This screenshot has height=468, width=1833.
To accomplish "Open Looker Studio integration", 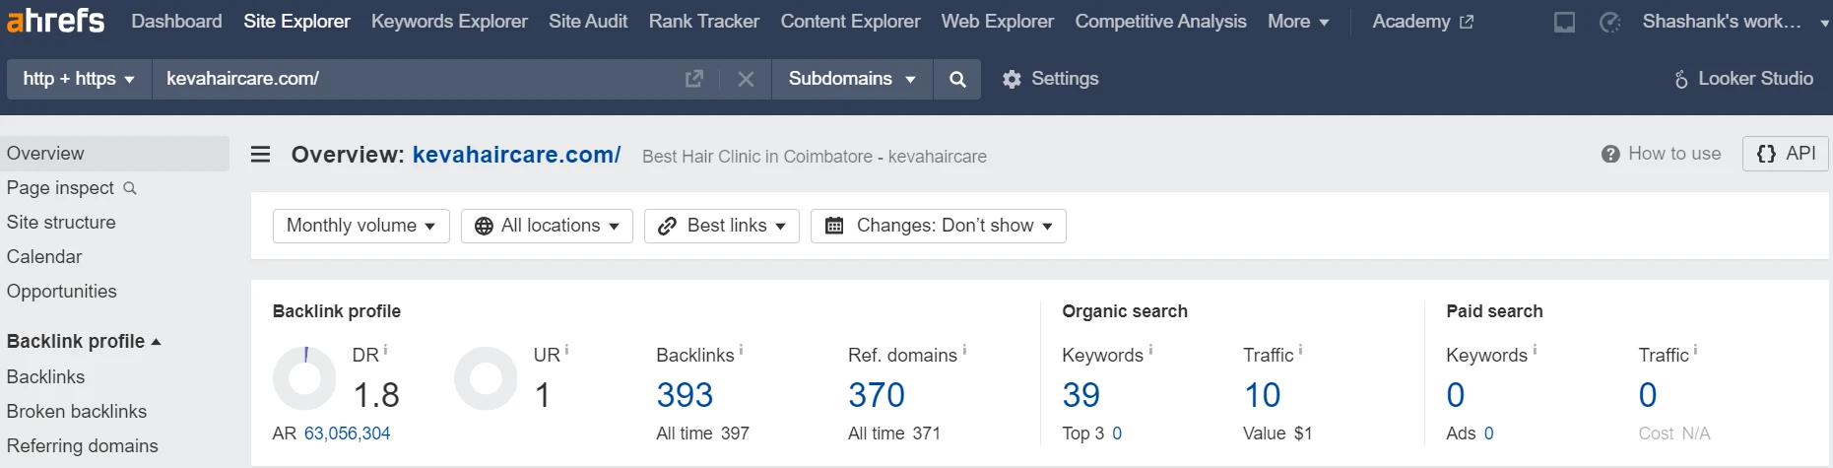I will click(x=1743, y=79).
